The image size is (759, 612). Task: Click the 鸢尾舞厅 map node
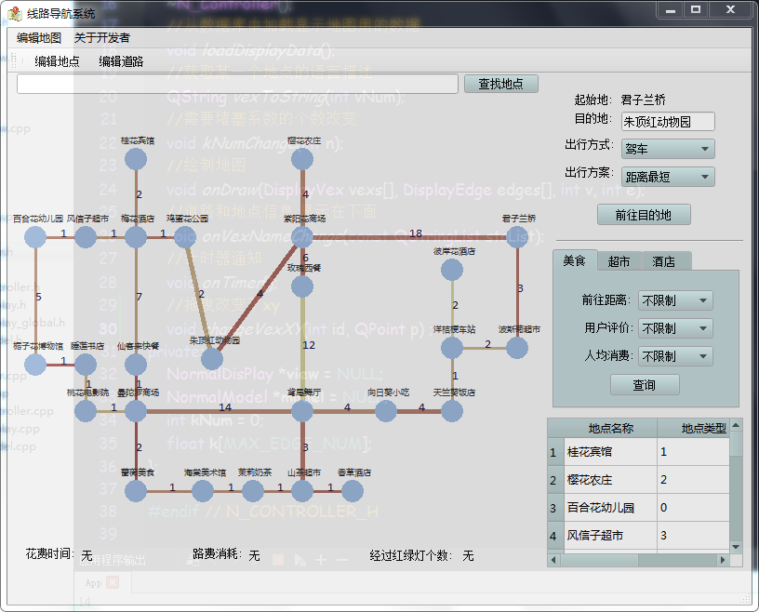(x=302, y=411)
